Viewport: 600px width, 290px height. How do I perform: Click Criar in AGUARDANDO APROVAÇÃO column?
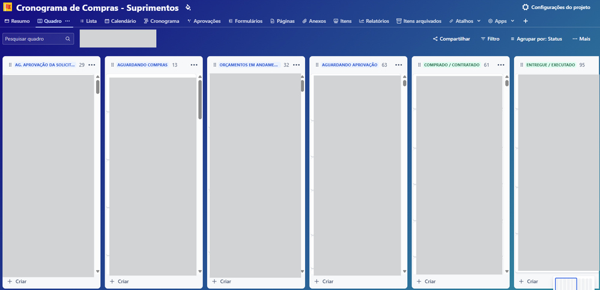point(324,281)
